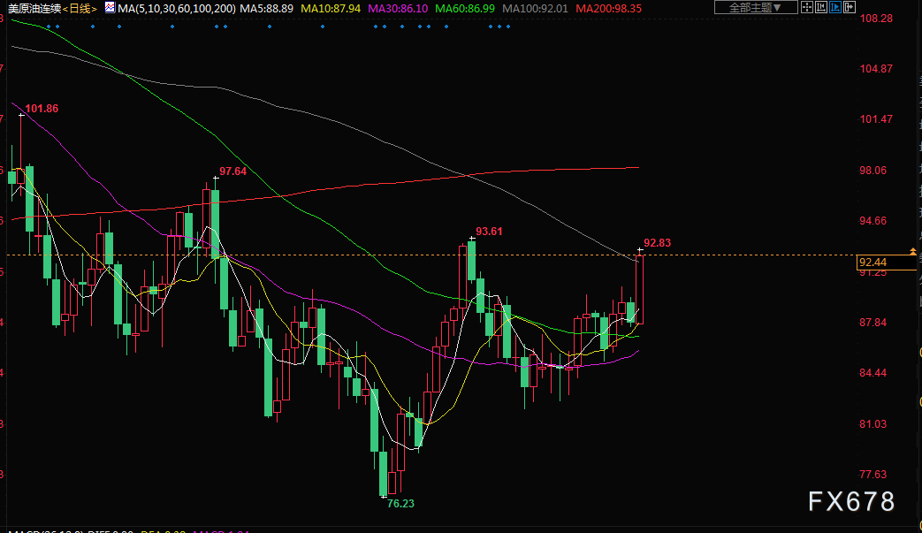Image resolution: width=922 pixels, height=533 pixels.
Task: Click the MA60:86.99 green legend
Action: (464, 8)
